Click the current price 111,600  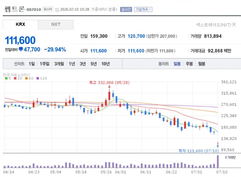(x=20, y=40)
